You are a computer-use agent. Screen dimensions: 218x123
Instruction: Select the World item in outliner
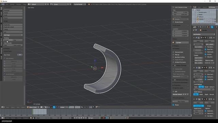201,14
